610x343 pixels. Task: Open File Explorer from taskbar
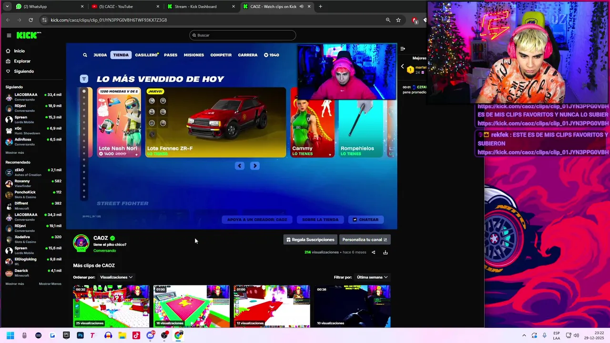(x=122, y=335)
